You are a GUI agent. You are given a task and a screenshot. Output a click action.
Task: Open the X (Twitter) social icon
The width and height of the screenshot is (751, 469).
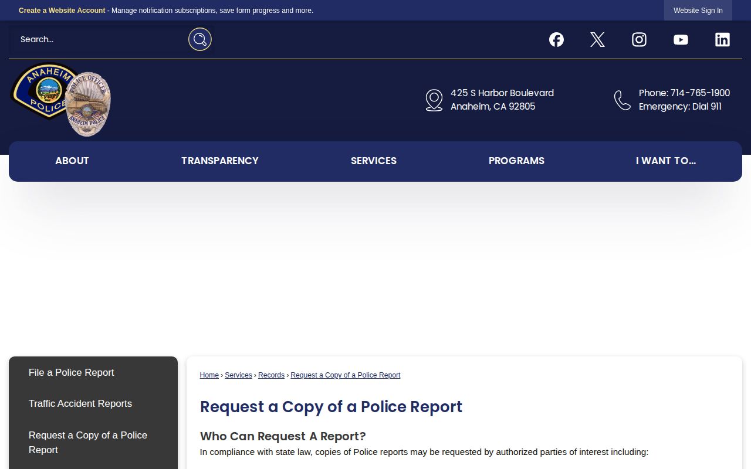tap(597, 39)
